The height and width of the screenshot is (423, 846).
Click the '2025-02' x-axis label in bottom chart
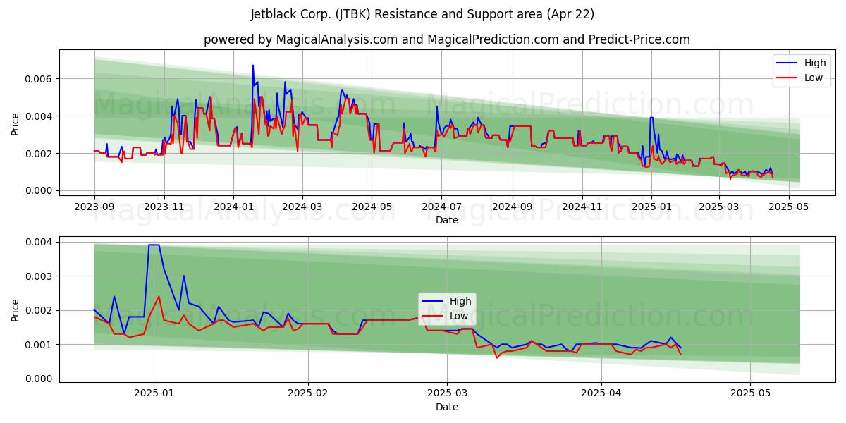[309, 395]
